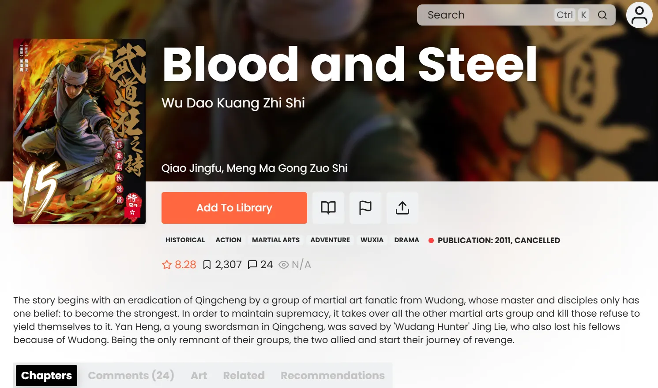The height and width of the screenshot is (388, 658).
Task: Click the flag report icon button
Action: [365, 207]
